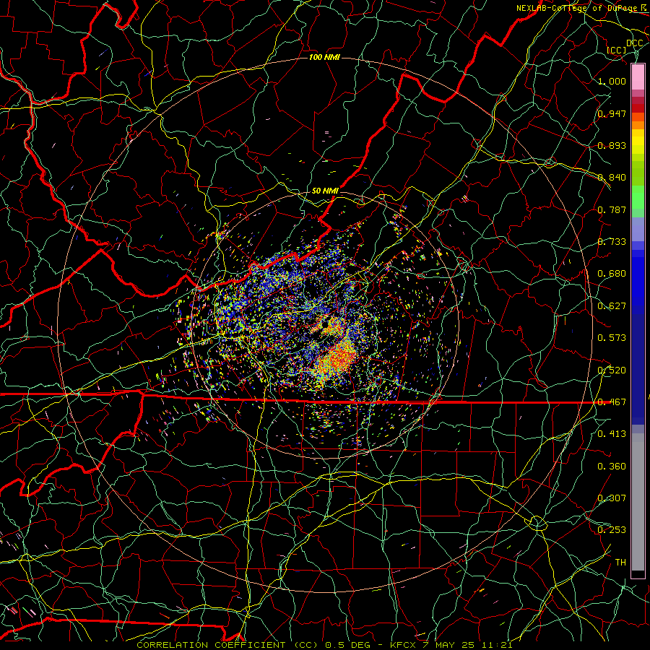Click the 50 NMI range ring label

click(325, 191)
